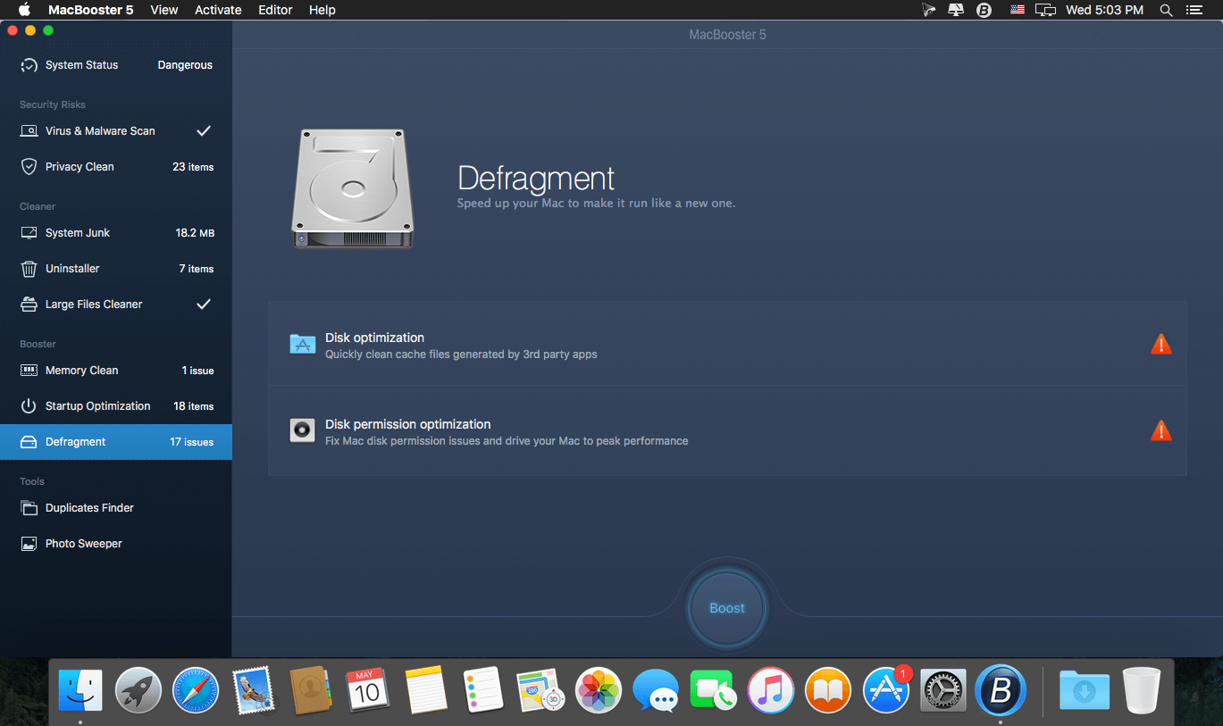Viewport: 1223px width, 726px height.
Task: Open the Trash from the dock
Action: click(x=1142, y=690)
